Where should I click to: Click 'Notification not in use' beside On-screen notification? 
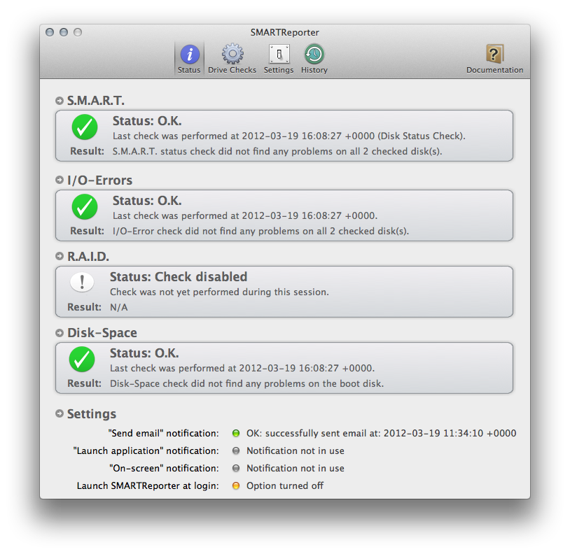tap(296, 469)
